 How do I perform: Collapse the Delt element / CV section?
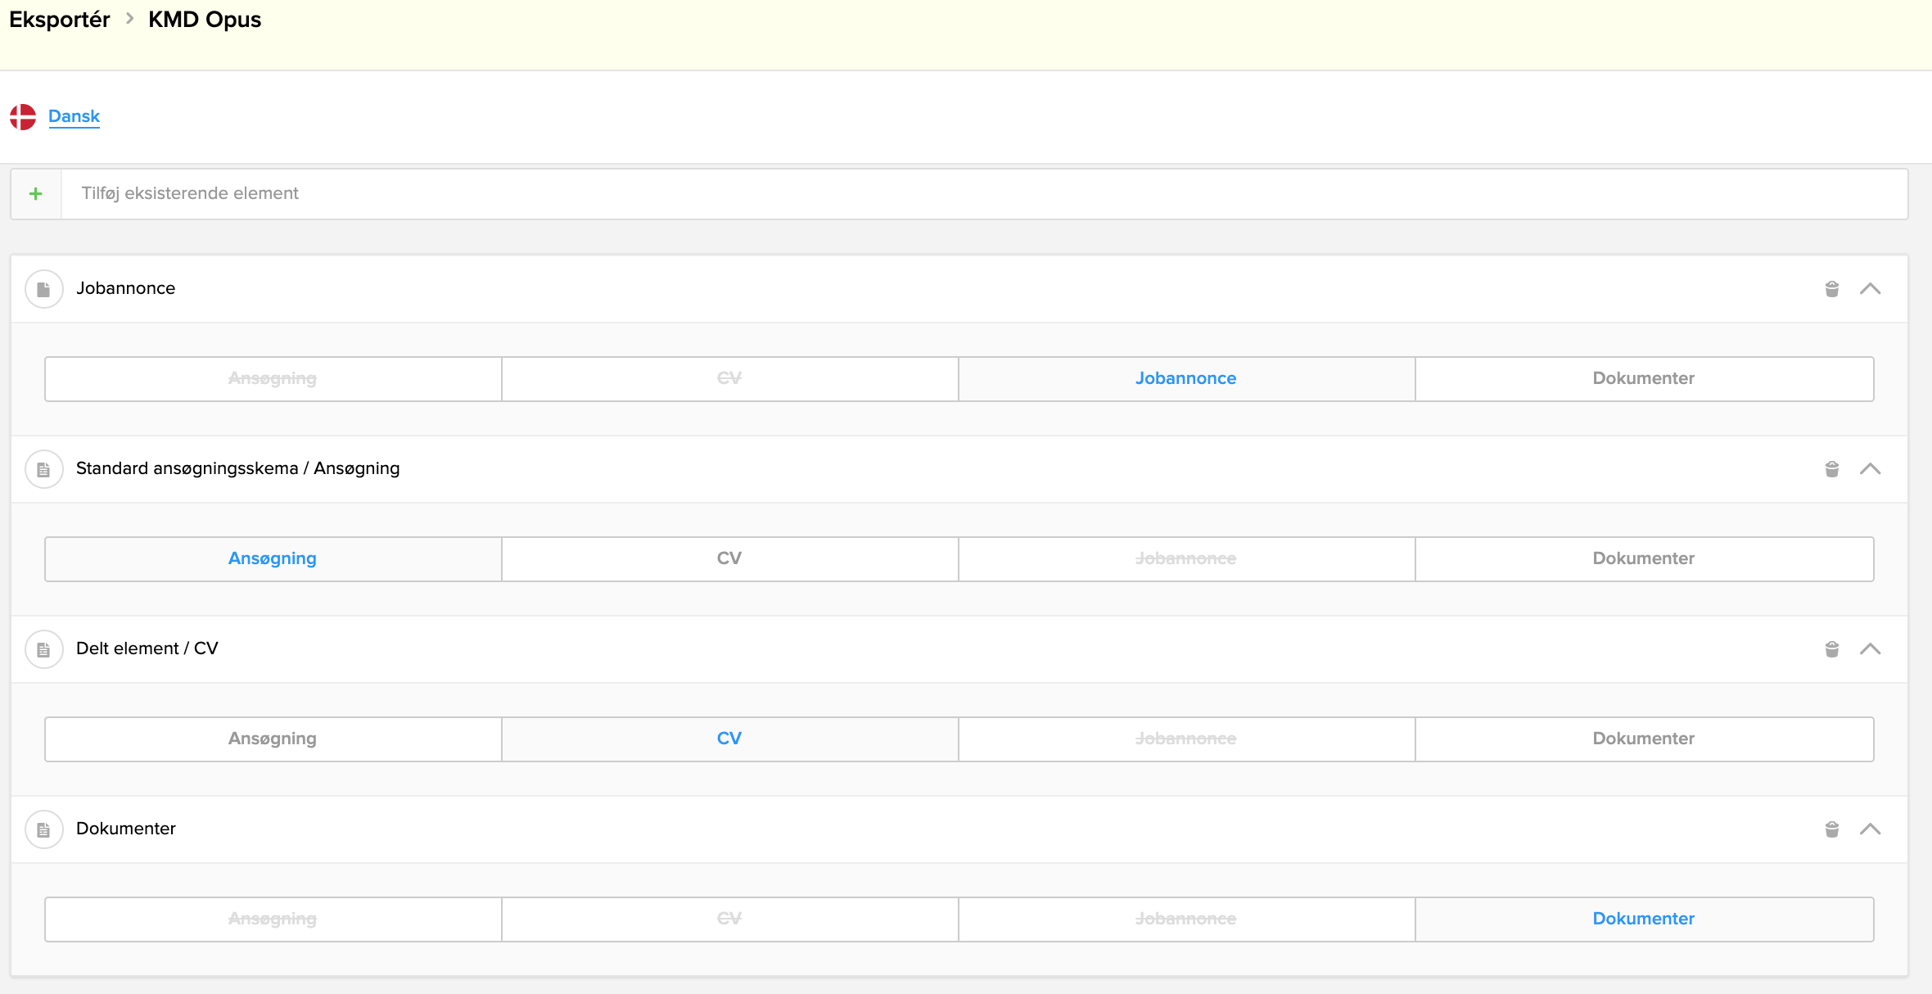[1870, 649]
